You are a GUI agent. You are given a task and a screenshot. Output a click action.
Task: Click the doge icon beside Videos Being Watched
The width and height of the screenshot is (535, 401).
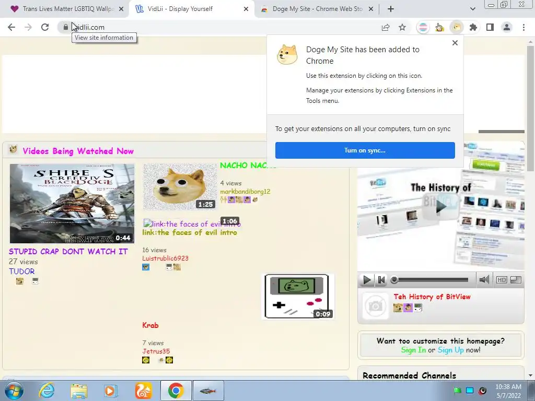point(13,149)
